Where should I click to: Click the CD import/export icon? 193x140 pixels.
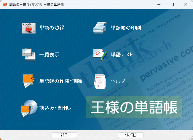click(29, 108)
